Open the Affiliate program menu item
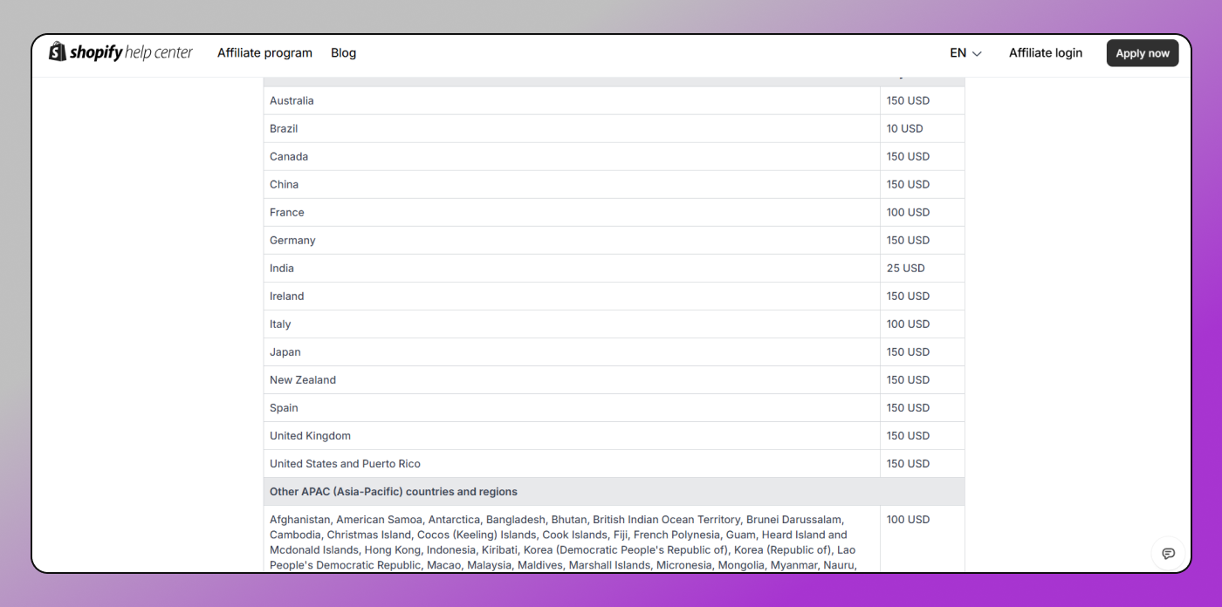 click(264, 53)
